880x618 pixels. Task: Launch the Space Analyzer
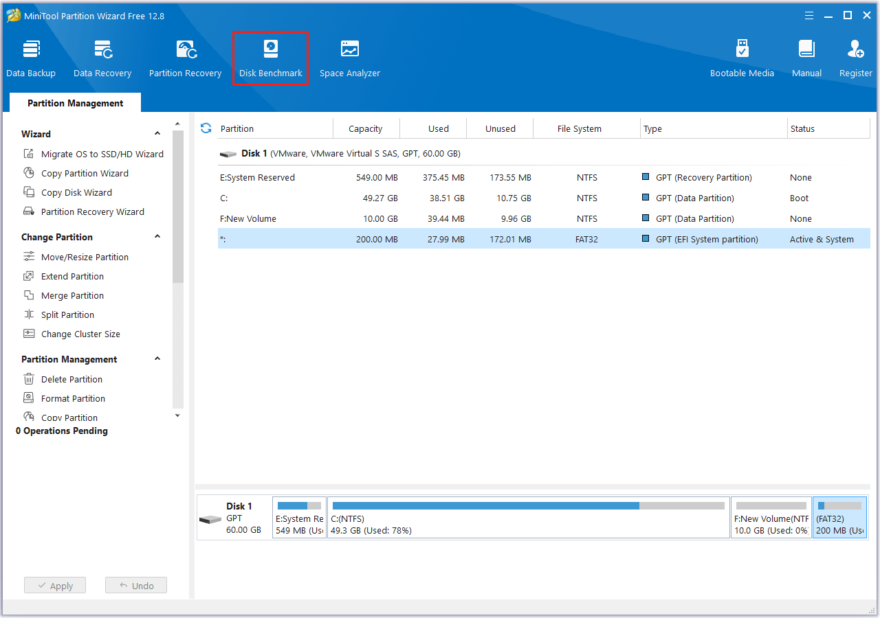(x=349, y=56)
